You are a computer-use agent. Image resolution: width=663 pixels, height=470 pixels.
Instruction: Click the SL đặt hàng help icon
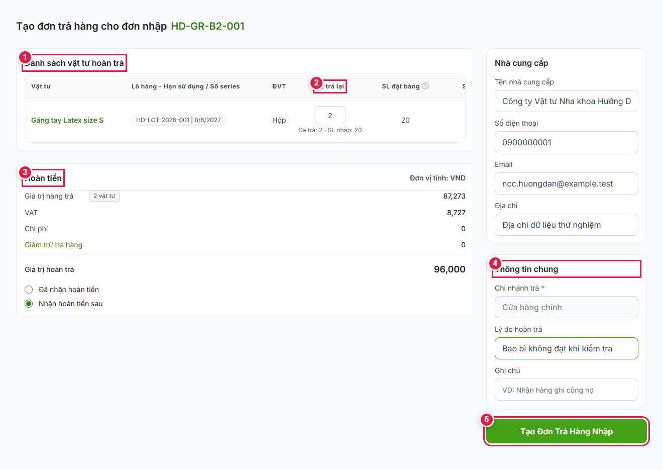pos(425,86)
